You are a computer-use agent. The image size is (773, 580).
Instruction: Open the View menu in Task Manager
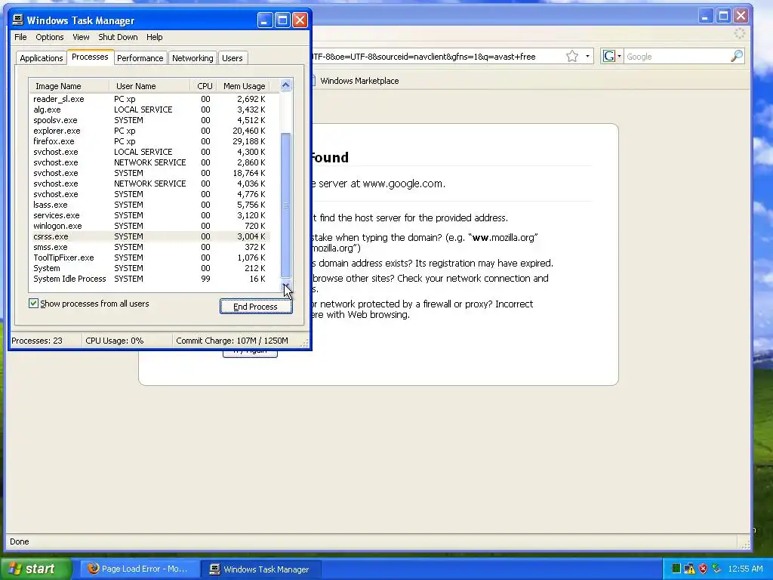(81, 37)
